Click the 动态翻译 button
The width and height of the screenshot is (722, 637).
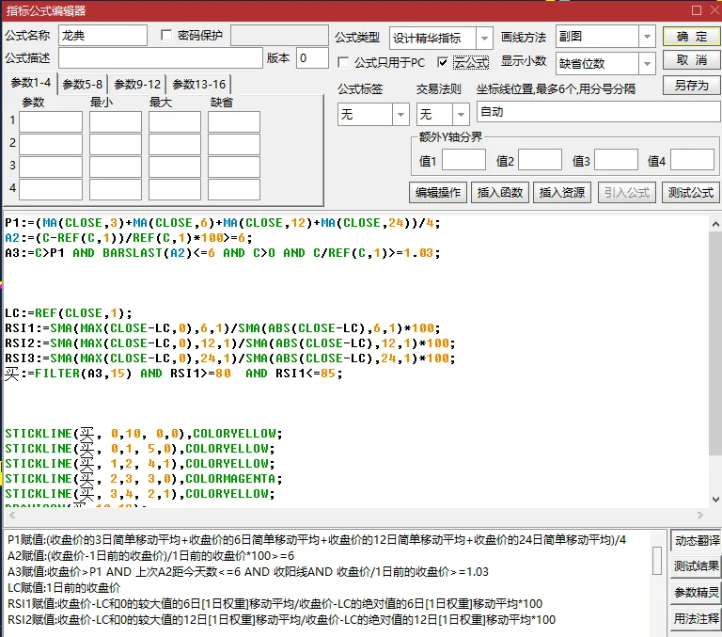pyautogui.click(x=697, y=540)
